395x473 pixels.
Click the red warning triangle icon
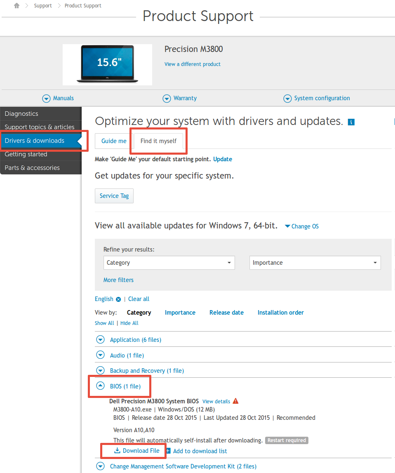click(x=236, y=401)
